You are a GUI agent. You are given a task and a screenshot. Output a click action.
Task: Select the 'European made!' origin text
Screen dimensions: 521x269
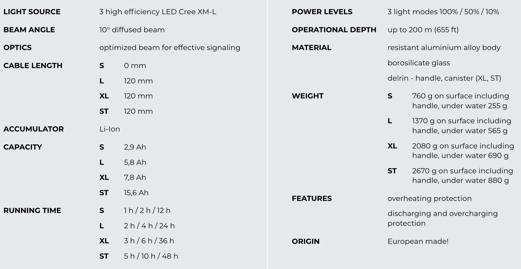click(x=418, y=241)
